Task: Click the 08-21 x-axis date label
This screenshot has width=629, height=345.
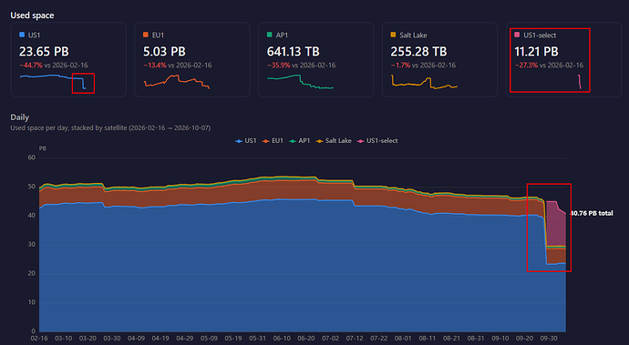Action: 451,339
